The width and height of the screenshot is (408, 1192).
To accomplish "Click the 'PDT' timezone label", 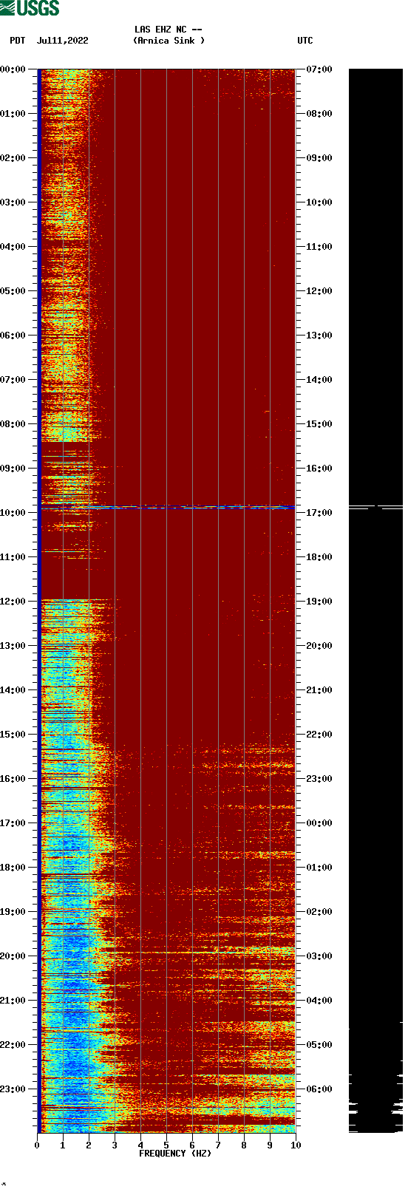I will point(18,41).
